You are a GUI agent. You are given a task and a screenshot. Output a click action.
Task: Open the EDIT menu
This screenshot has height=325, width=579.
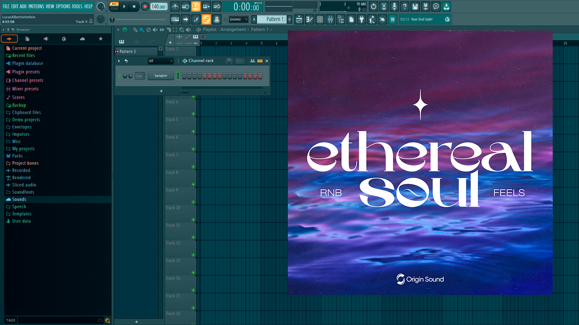pos(15,6)
